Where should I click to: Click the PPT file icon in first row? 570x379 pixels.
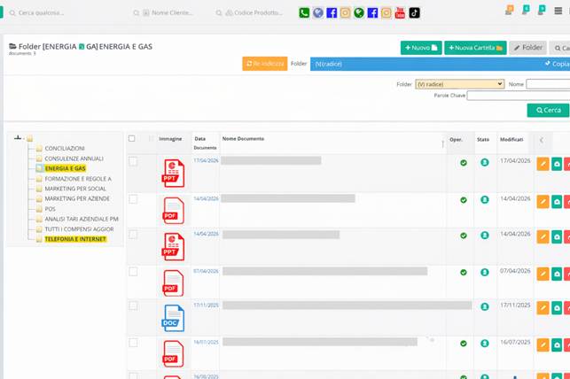[173, 174]
